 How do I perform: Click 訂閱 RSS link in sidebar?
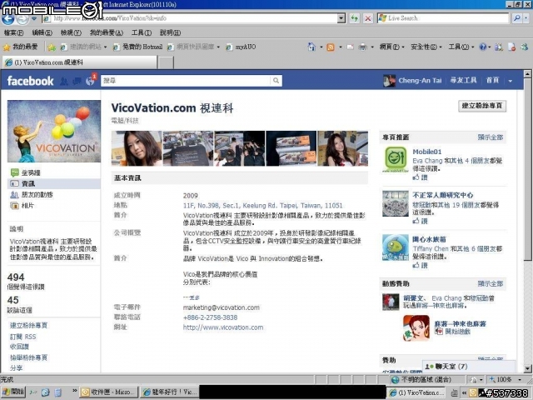(x=22, y=337)
